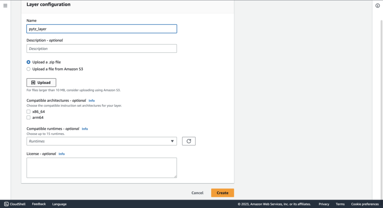Cancel the layer creation
This screenshot has width=383, height=208.
pos(197,193)
